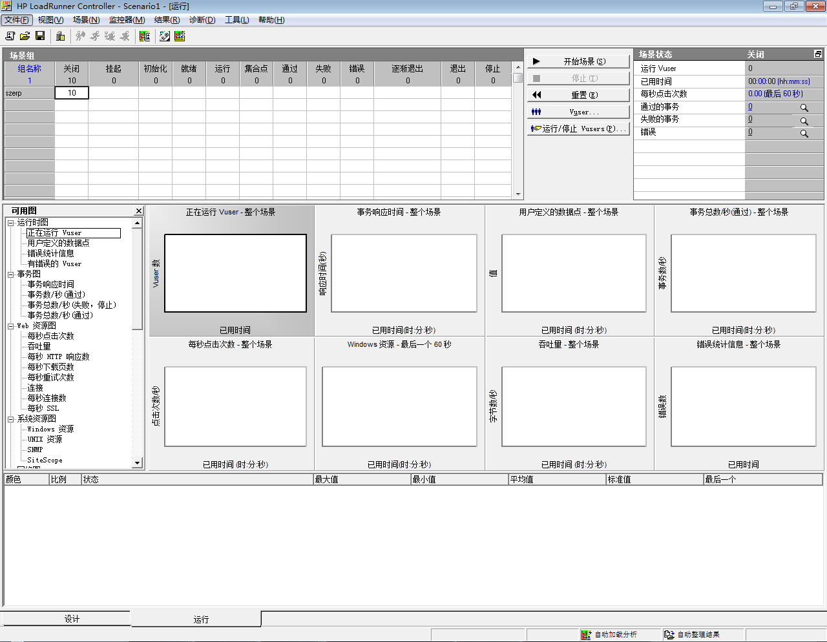Image resolution: width=827 pixels, height=642 pixels.
Task: Select the 事务响应时间 - 整个场景 graph
Action: click(399, 271)
